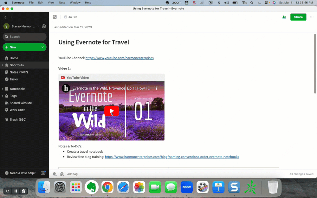
Task: Open Keynote from the Dock
Action: click(x=218, y=187)
